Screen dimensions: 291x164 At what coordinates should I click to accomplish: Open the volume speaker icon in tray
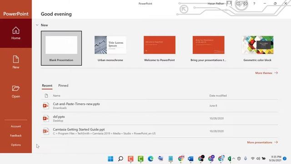pyautogui.click(x=258, y=159)
